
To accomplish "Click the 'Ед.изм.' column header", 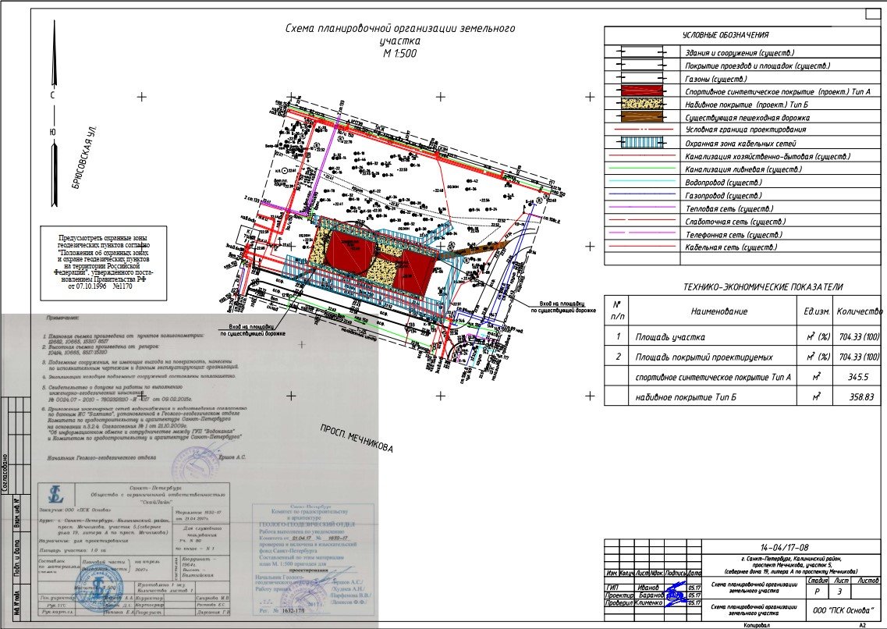I will (816, 311).
